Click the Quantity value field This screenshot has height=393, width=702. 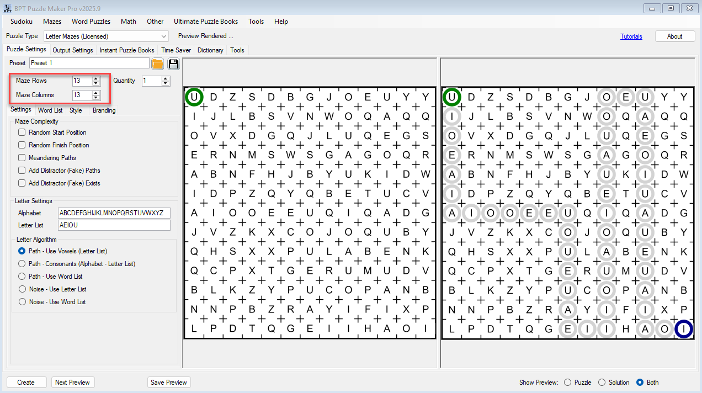point(152,81)
